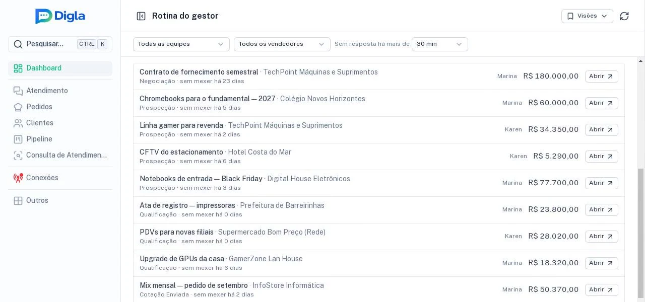Click Abrir for PDVs para novas filiais

602,237
